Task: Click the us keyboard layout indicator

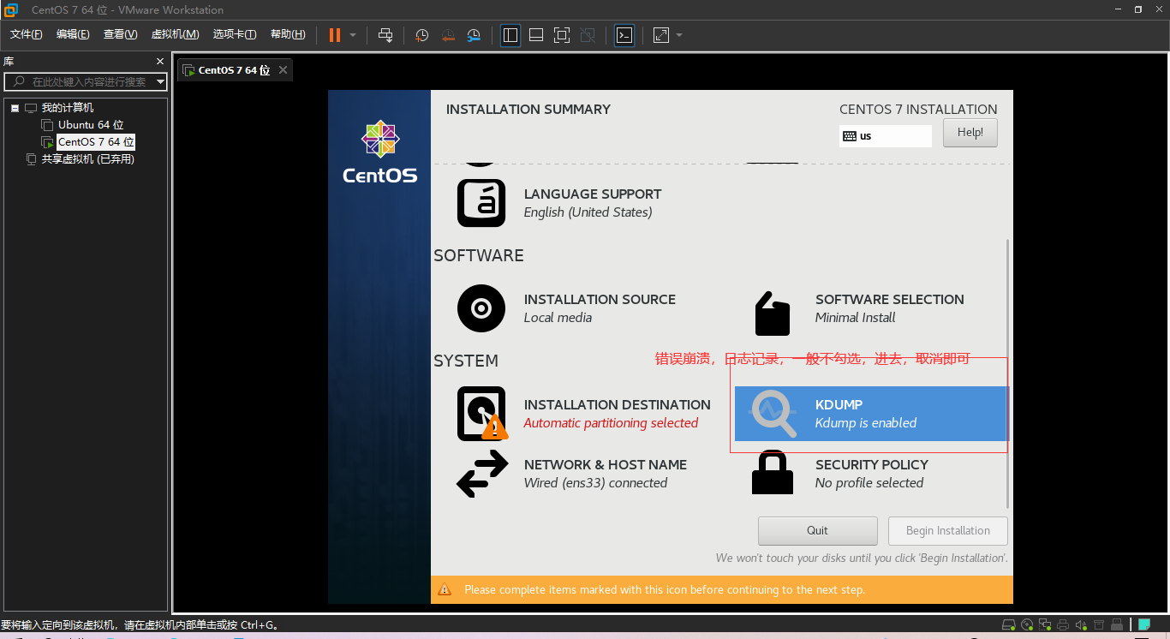Action: click(885, 135)
